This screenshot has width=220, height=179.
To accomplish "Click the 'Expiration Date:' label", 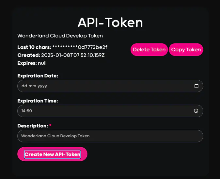I will (38, 76).
